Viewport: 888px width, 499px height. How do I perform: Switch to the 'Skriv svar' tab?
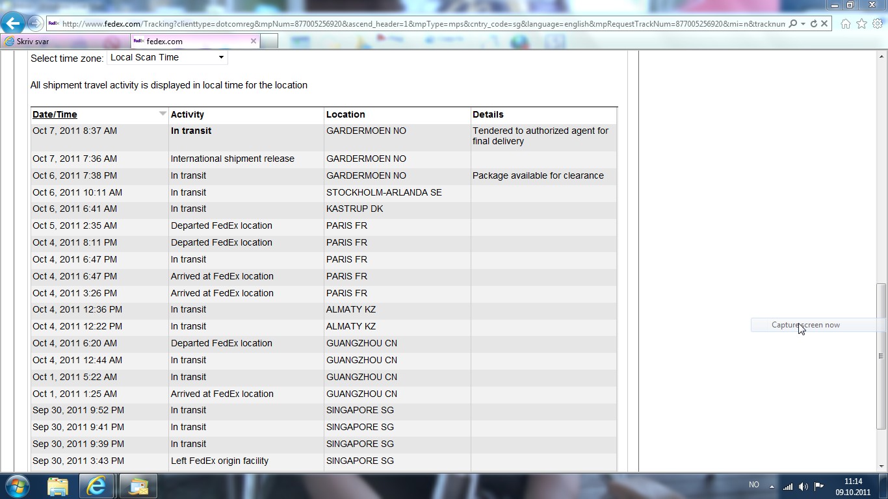click(65, 41)
